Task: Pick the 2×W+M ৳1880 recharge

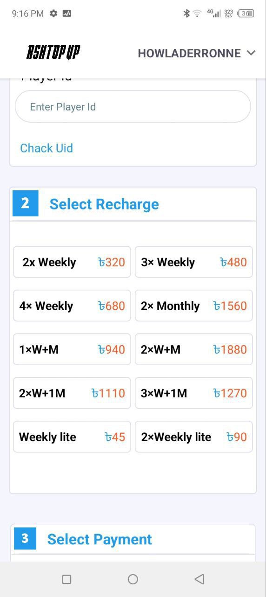Action: click(194, 349)
